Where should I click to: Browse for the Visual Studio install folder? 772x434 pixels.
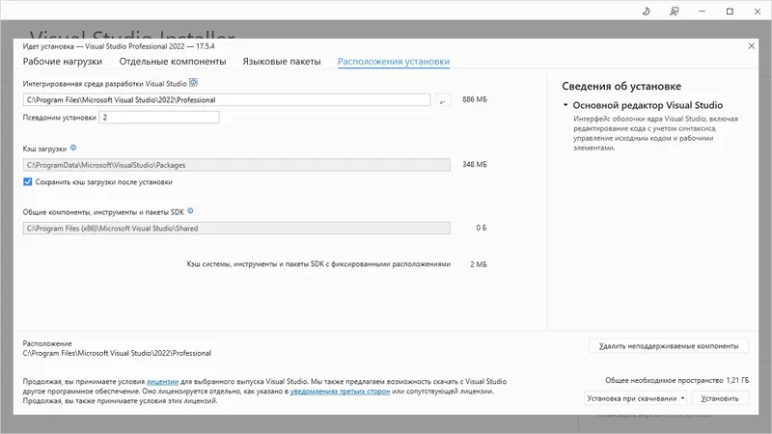[443, 100]
